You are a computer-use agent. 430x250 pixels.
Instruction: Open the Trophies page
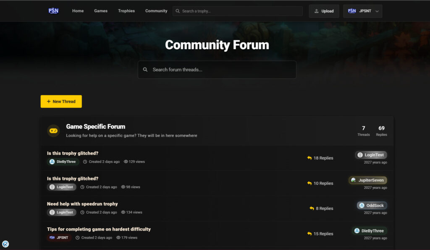coord(126,11)
